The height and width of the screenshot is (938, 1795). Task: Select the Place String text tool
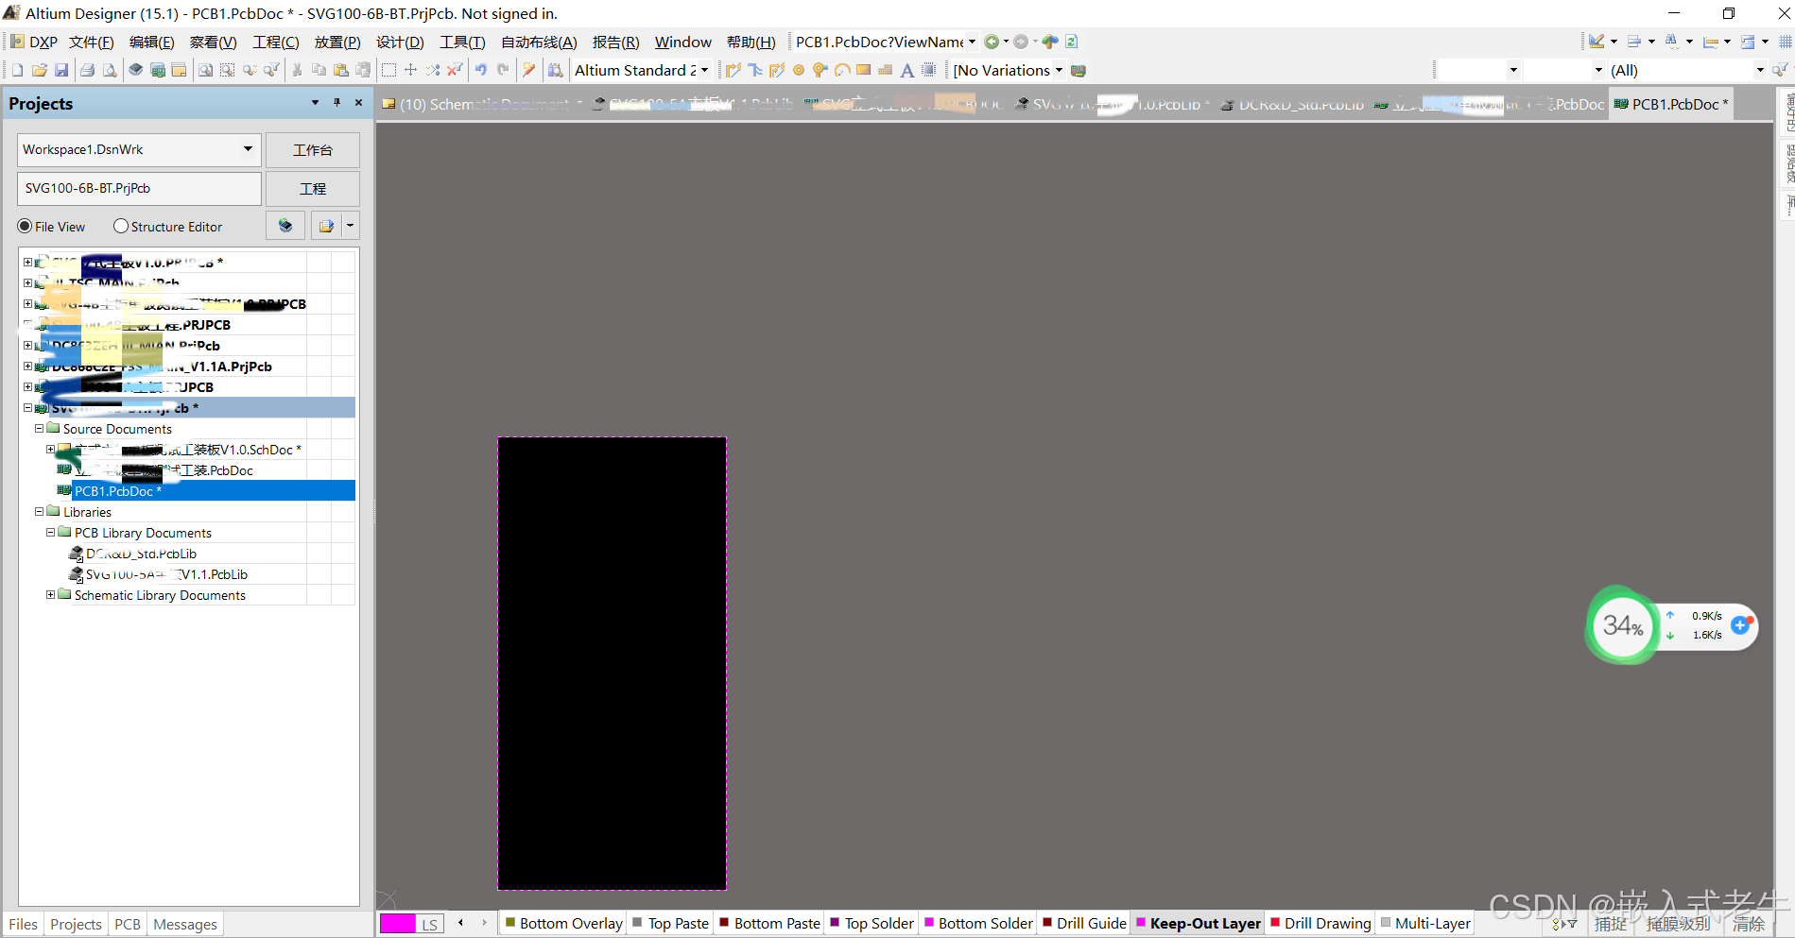(x=907, y=70)
